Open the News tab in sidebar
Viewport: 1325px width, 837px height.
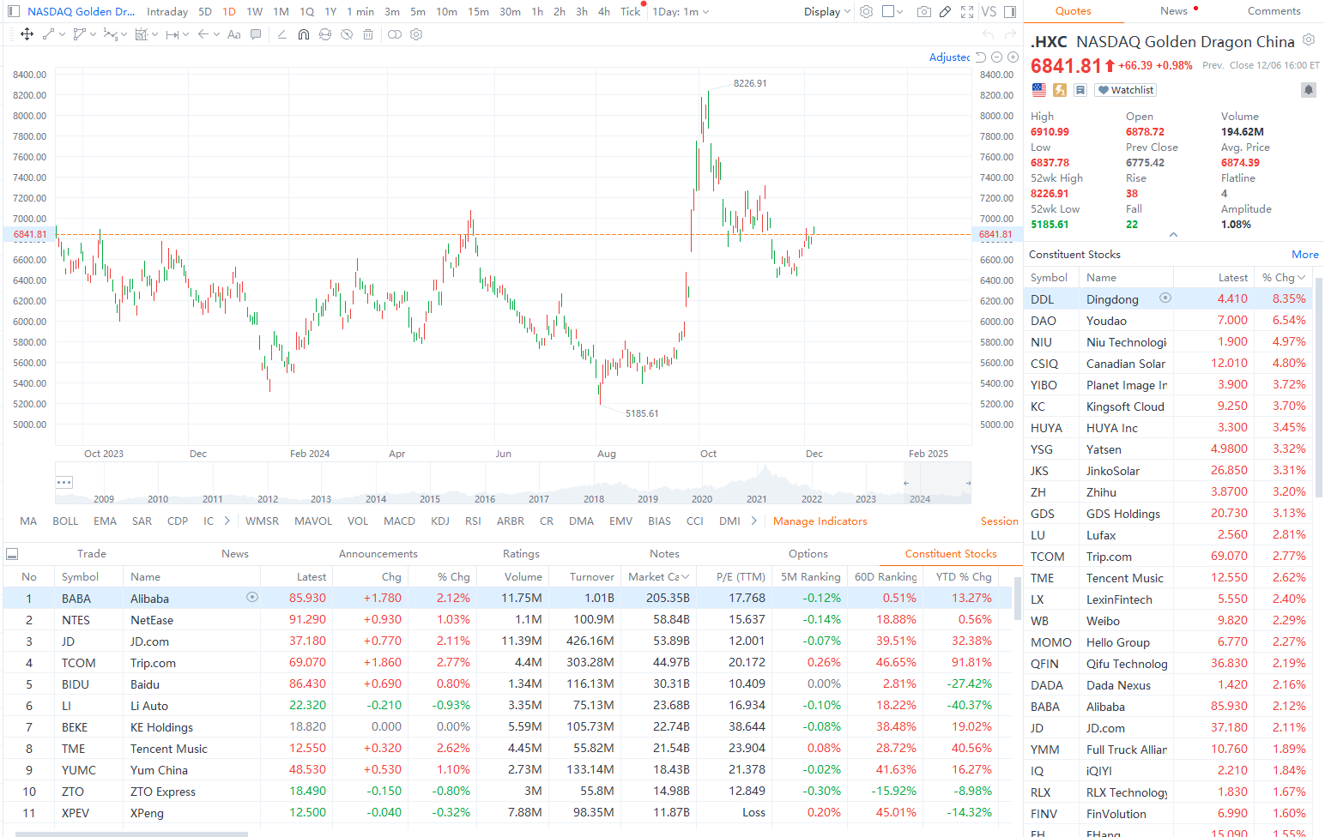(1174, 11)
